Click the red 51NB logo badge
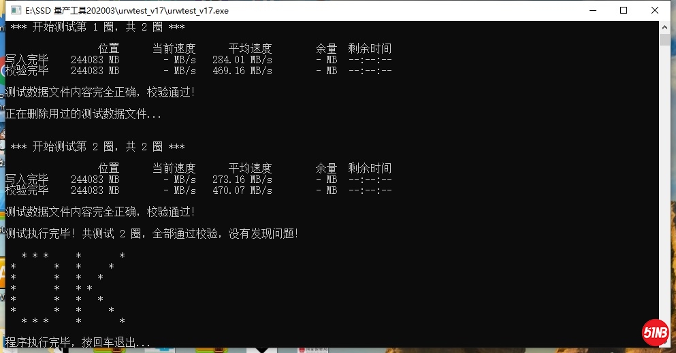This screenshot has height=353, width=676. (656, 333)
